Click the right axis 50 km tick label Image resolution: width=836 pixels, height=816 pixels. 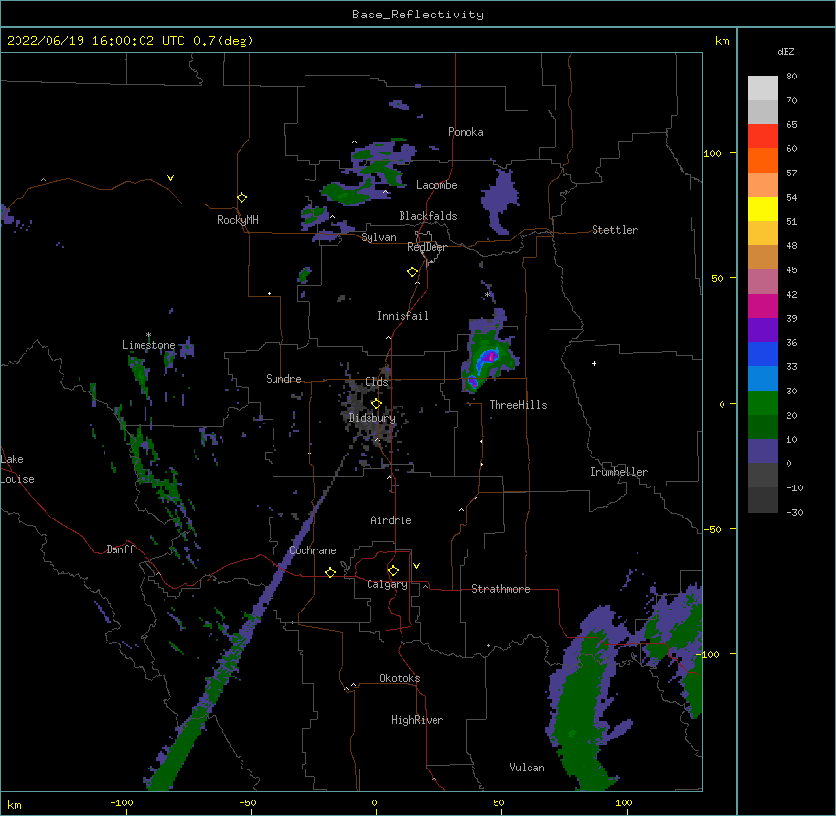click(717, 278)
